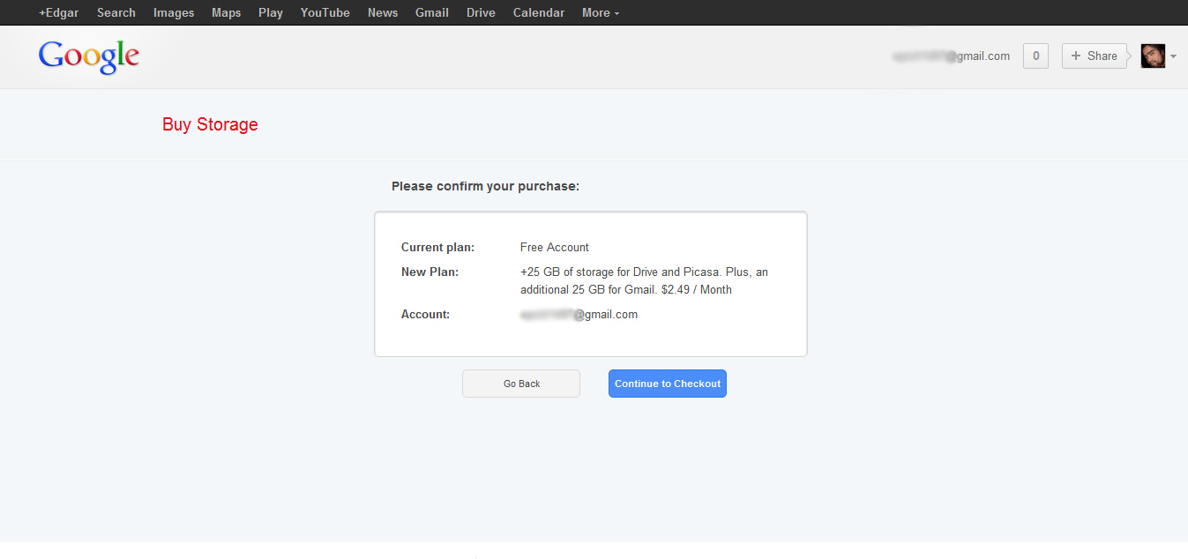Expand the arrow next to the profile picture

coord(1173,56)
